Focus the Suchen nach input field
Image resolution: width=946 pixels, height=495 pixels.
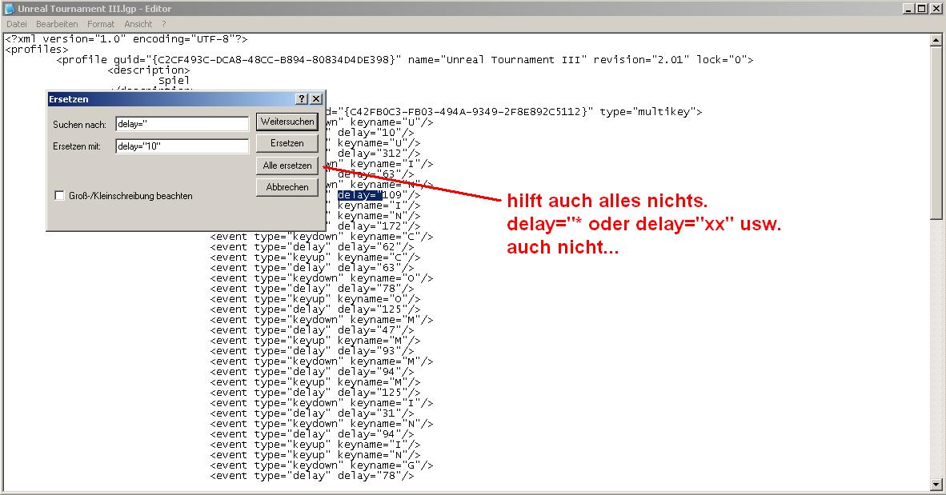182,124
